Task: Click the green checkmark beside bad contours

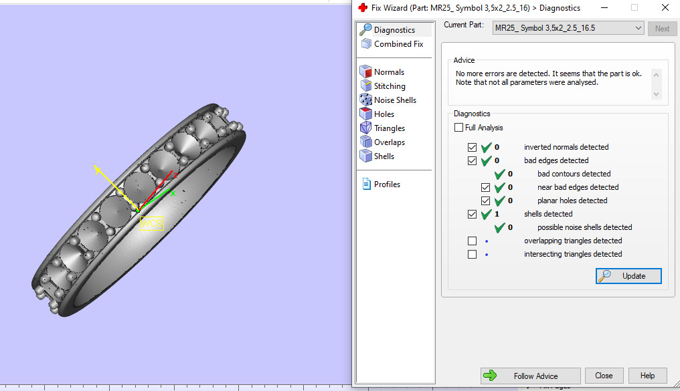Action: pos(499,174)
